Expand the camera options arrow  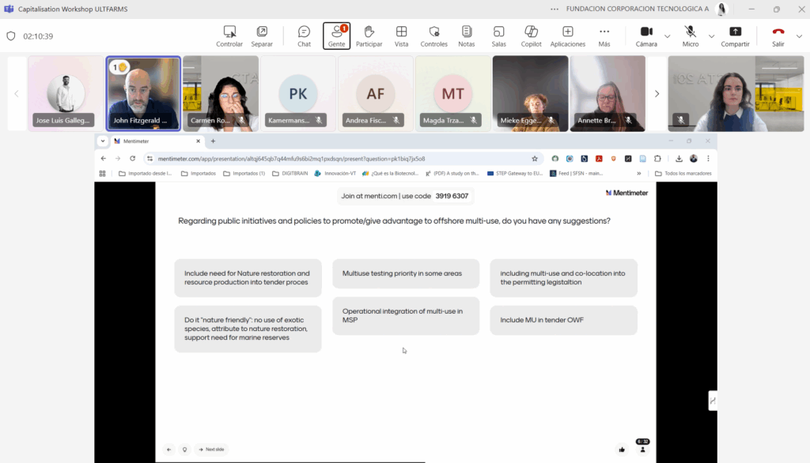click(x=668, y=36)
